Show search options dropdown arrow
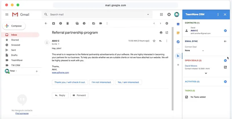Screen dimensions: 232x119 [148, 14]
